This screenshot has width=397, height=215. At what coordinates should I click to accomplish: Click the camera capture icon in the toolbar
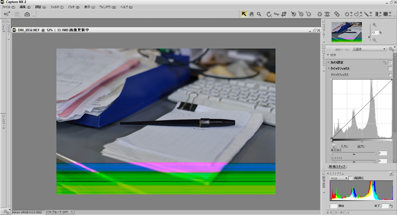pyautogui.click(x=17, y=14)
